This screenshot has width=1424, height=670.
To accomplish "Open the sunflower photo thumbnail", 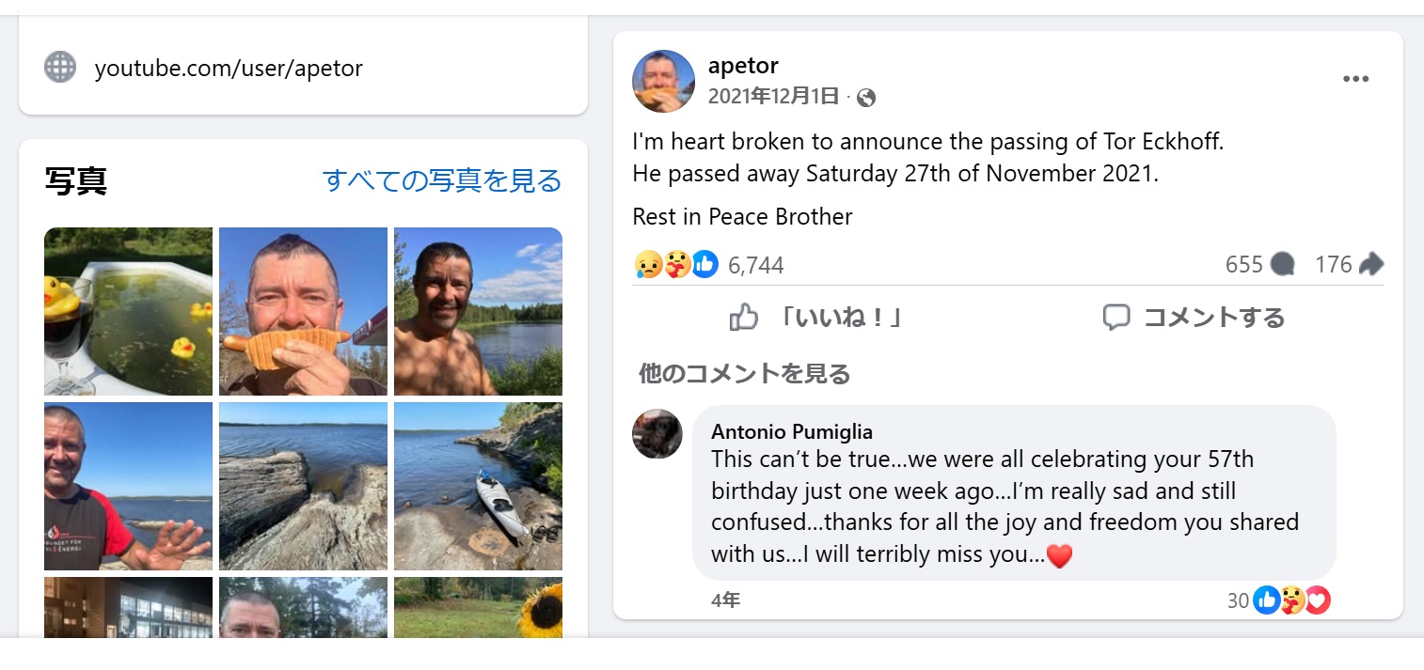I will (x=478, y=607).
